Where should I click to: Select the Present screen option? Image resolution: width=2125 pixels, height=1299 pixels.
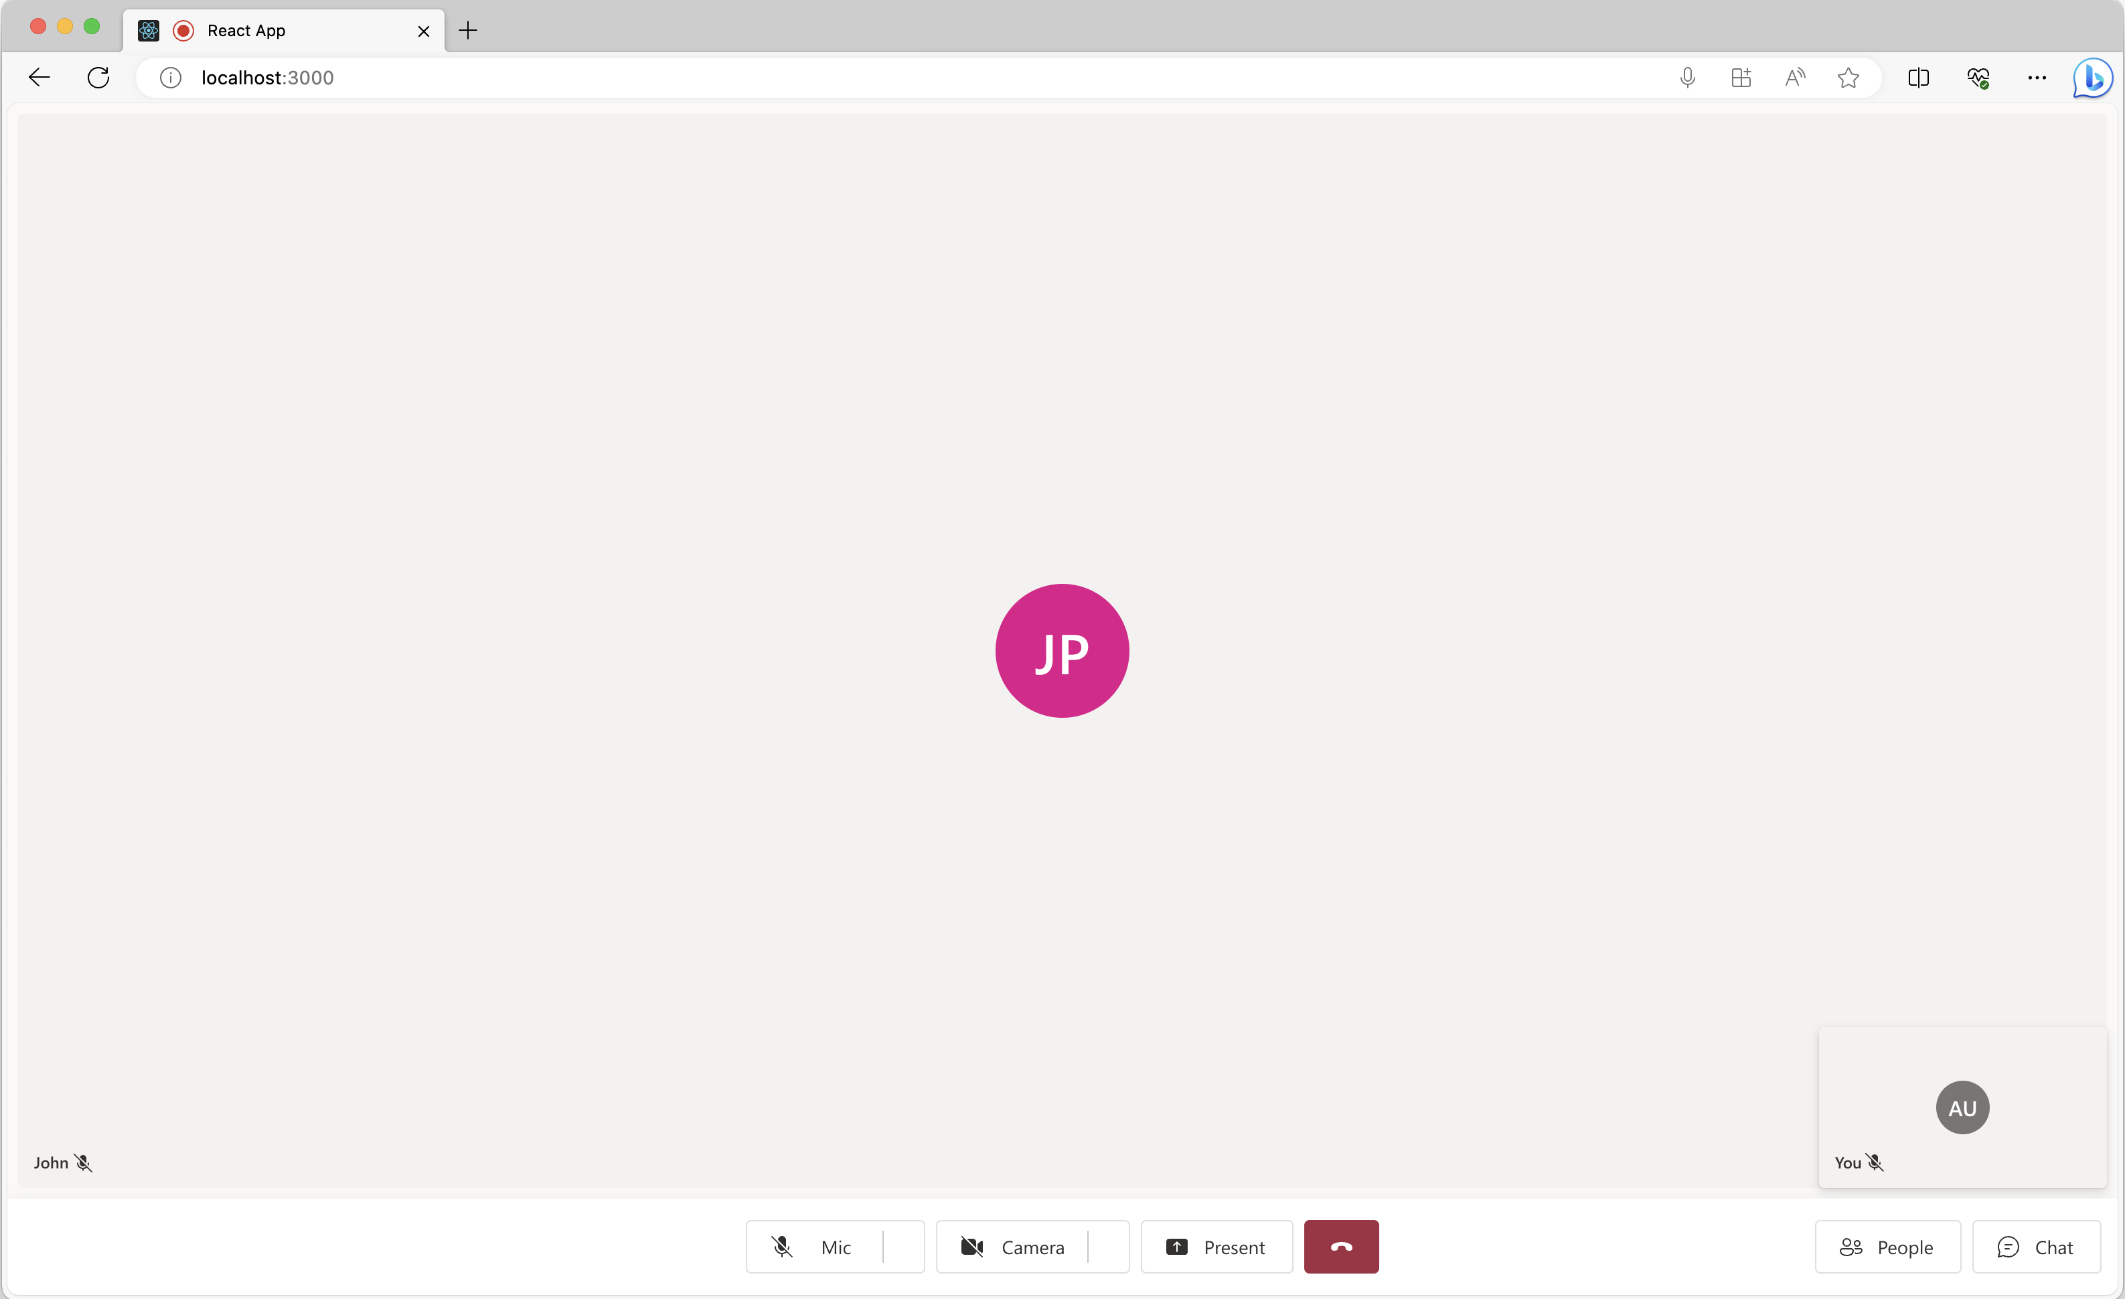1216,1246
